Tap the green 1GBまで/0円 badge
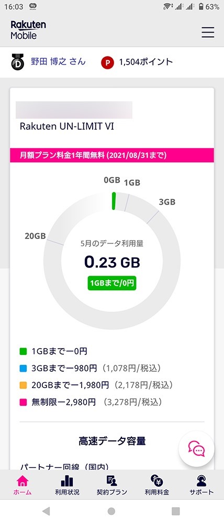Image resolution: width=224 pixels, height=525 pixels. pyautogui.click(x=112, y=283)
